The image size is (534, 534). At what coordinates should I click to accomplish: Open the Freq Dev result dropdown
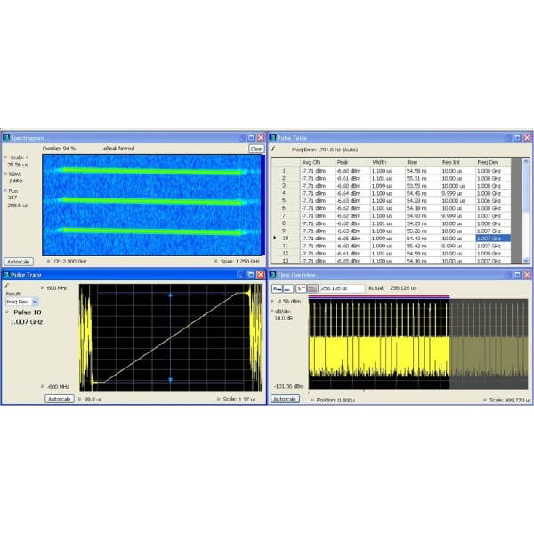[x=35, y=302]
